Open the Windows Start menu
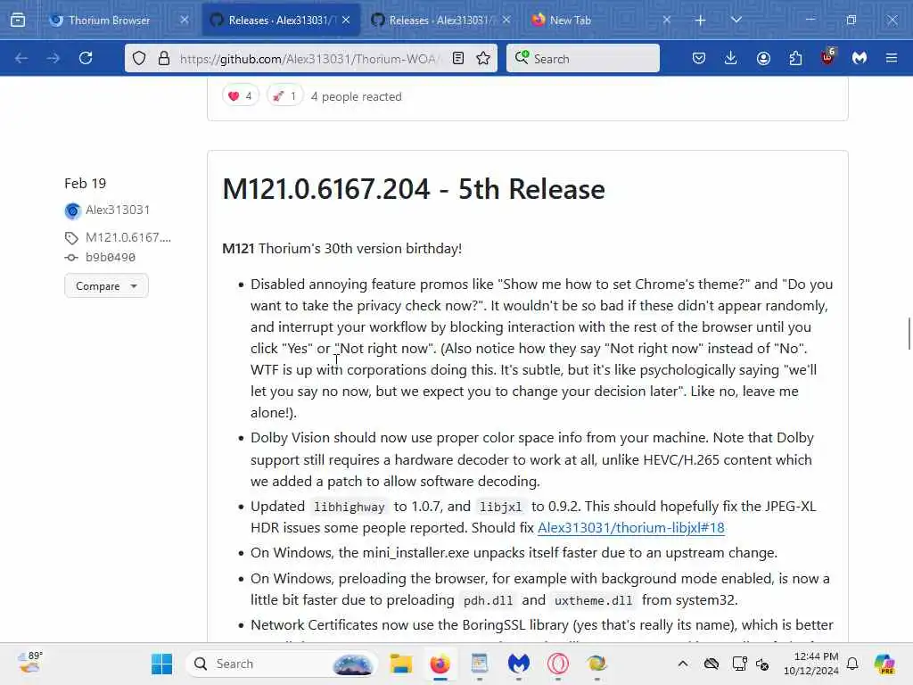Viewport: 913px width, 685px height. (161, 664)
